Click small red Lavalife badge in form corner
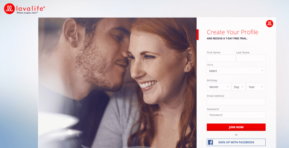The width and height of the screenshot is (289, 148). pos(270,24)
